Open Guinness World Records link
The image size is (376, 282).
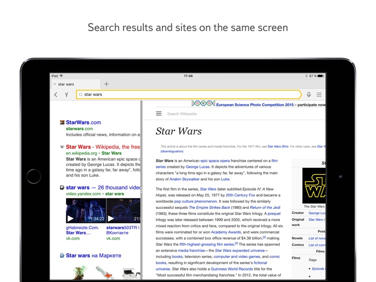232,269
